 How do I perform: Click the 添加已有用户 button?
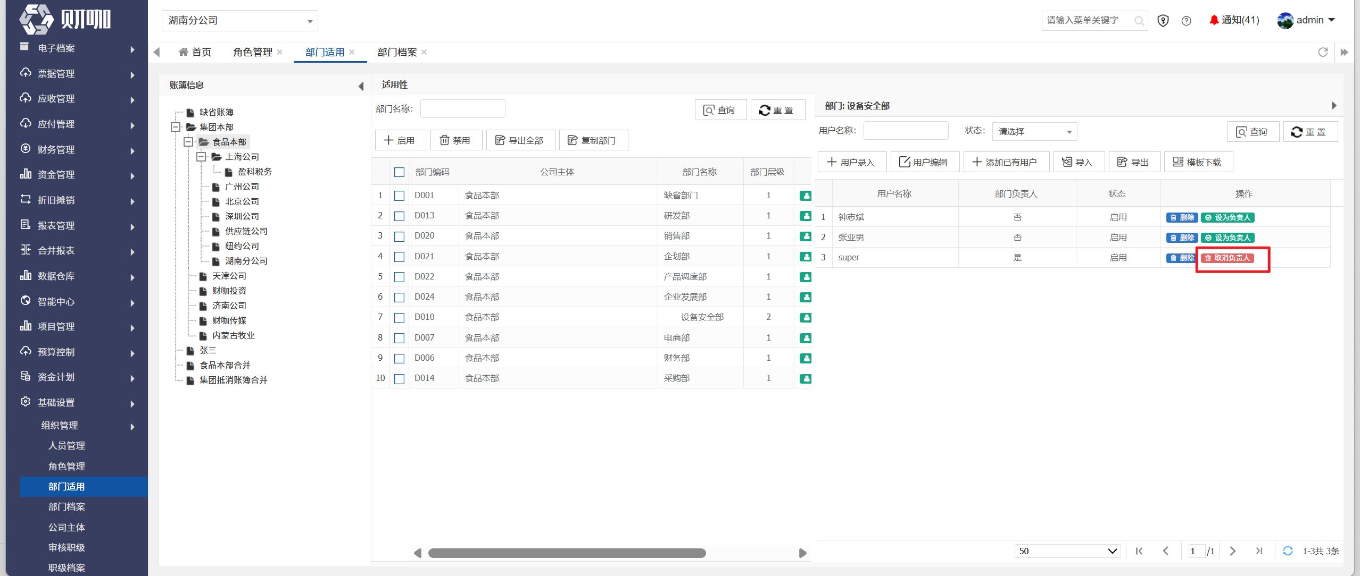point(1006,162)
